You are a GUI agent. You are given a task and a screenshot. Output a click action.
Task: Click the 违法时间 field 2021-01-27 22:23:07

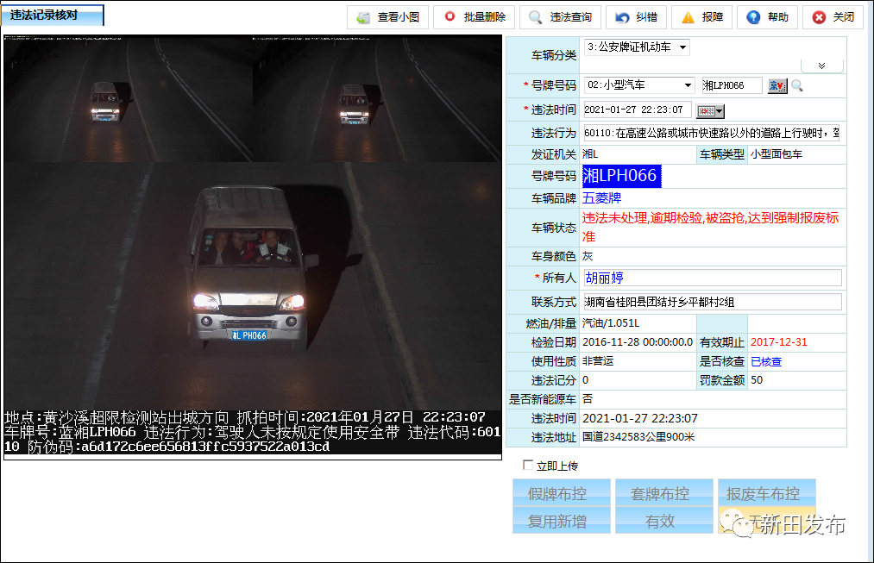tap(637, 109)
